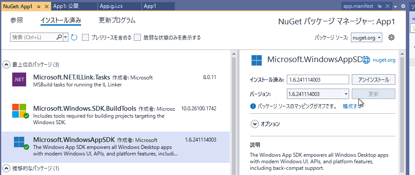This screenshot has width=415, height=175.
Task: Select the Microsoft.WindowsAppSDK package name
Action: click(x=74, y=140)
